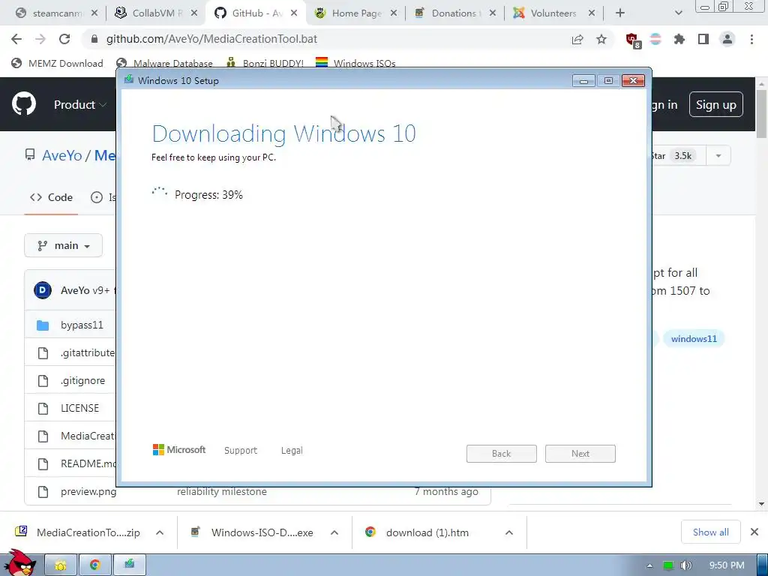Open the LICENSE file icon
The width and height of the screenshot is (768, 576).
coord(43,408)
